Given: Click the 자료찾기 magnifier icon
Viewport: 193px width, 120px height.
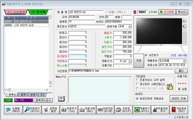Looking at the screenshot, I should point(27,109).
